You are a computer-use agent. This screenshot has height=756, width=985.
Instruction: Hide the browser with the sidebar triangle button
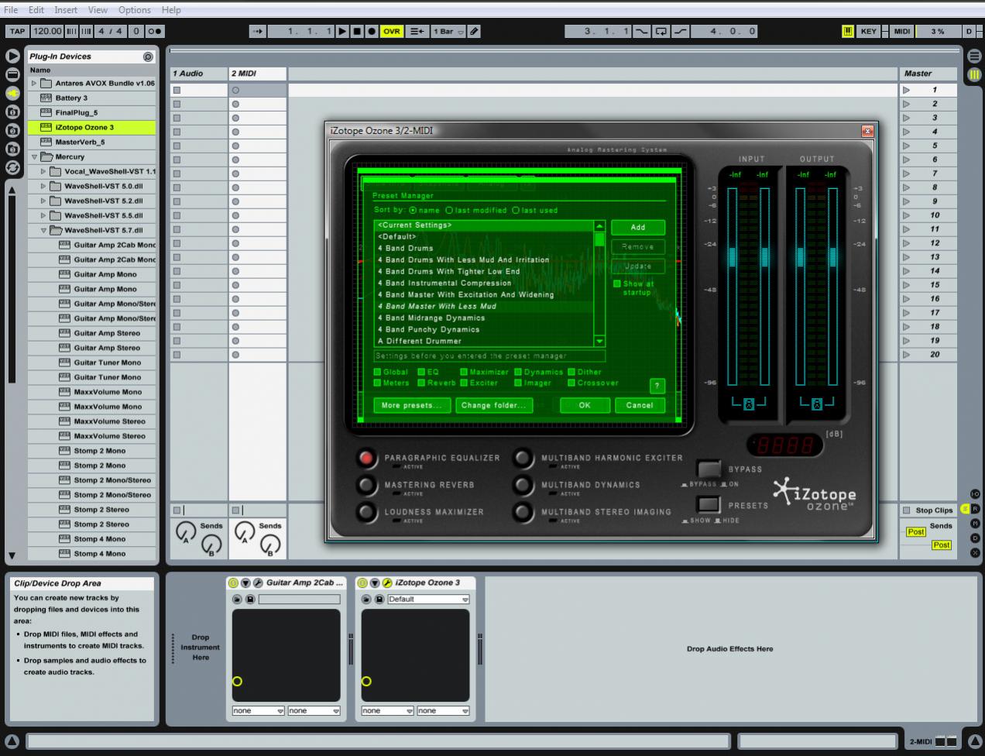pos(12,56)
